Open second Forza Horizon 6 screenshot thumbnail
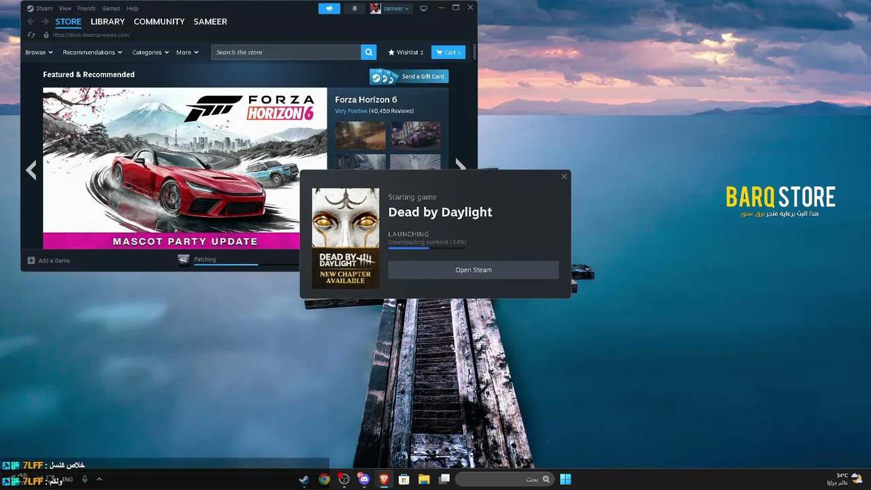This screenshot has width=871, height=490. [415, 135]
